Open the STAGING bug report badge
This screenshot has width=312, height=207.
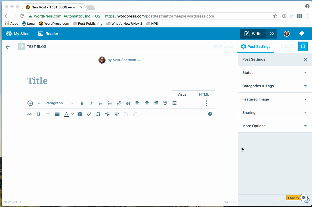[x=294, y=198]
